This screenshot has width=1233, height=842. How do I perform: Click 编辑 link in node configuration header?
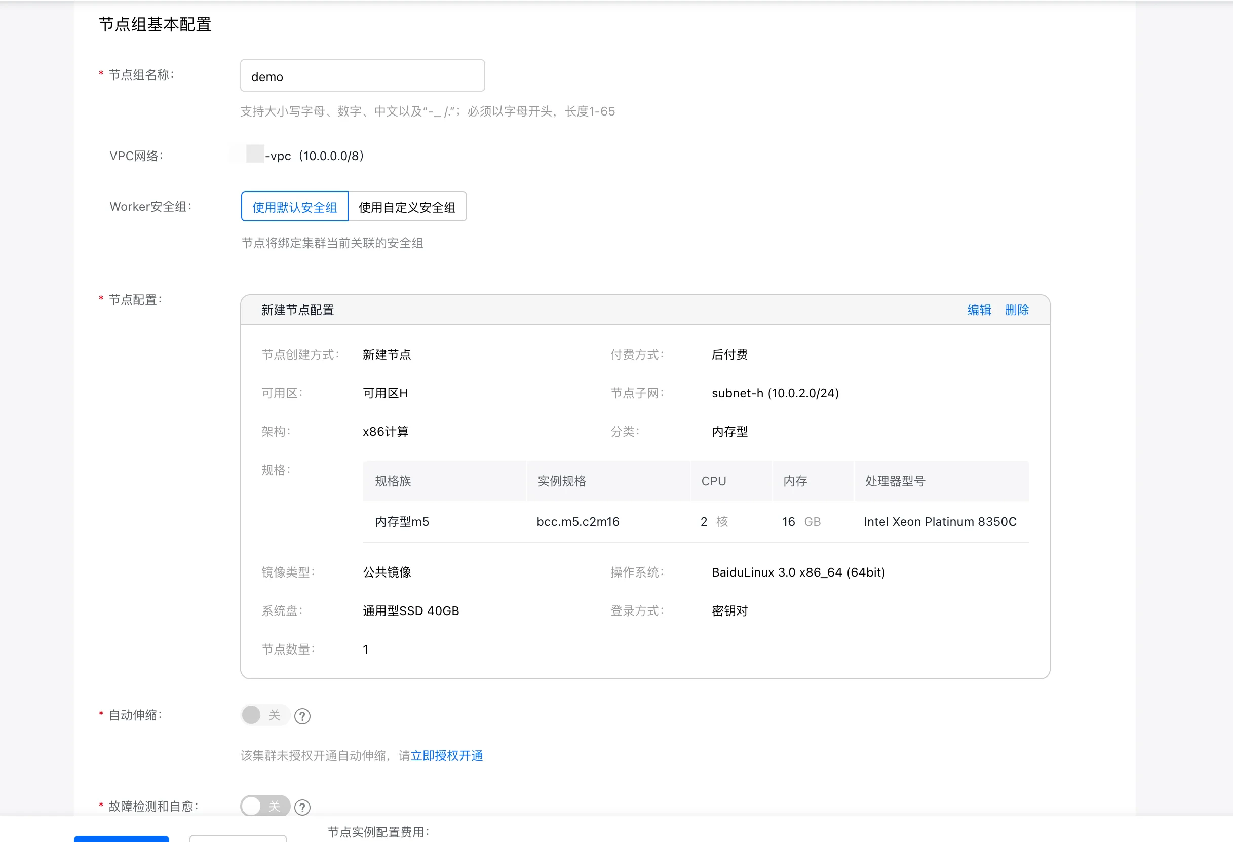coord(978,310)
